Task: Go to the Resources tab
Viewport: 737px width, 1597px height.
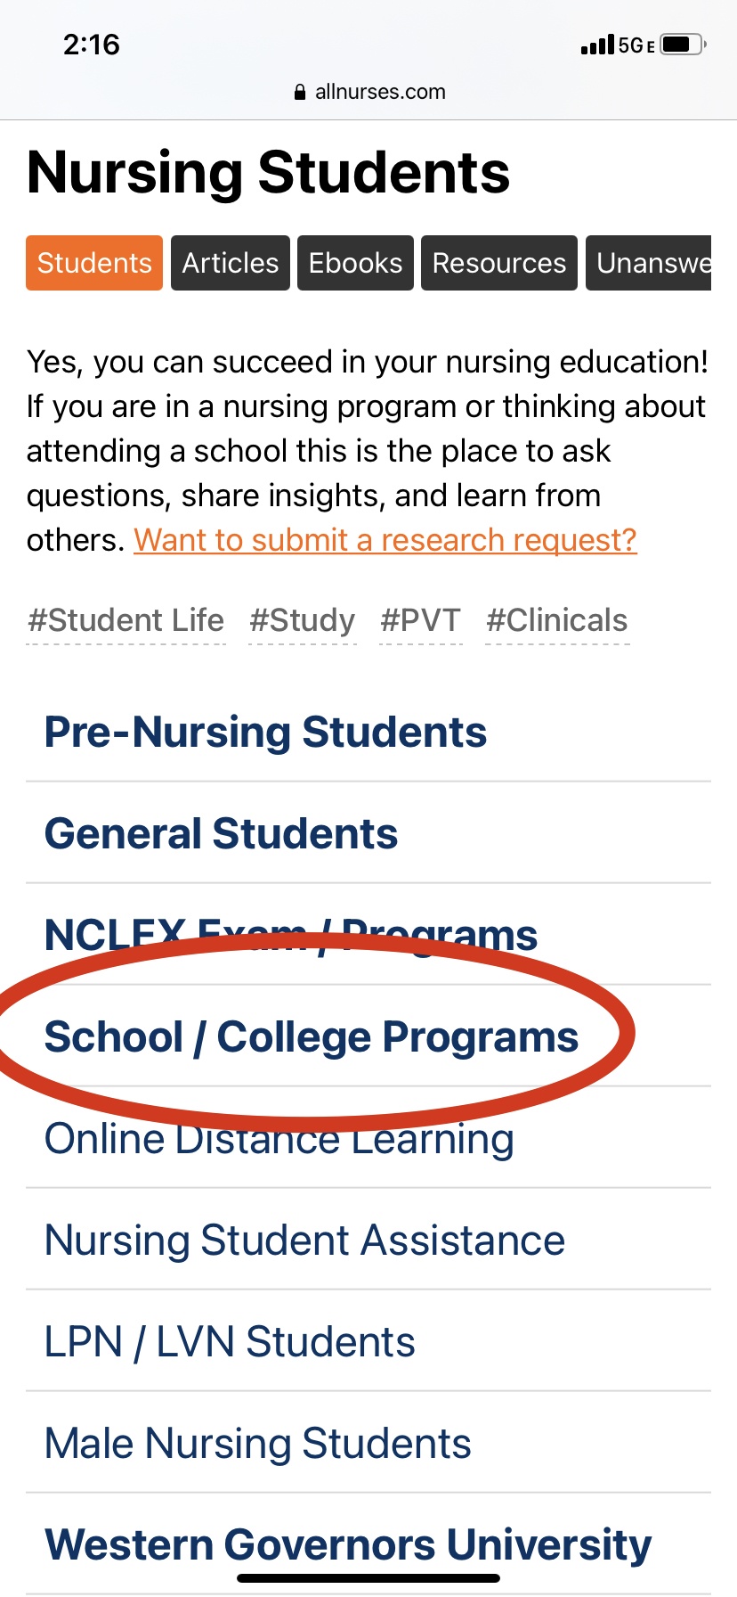Action: coord(499,263)
